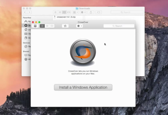Select Finder list view in Downloads window

60,12
